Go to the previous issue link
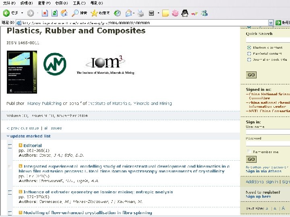 pos(23,128)
